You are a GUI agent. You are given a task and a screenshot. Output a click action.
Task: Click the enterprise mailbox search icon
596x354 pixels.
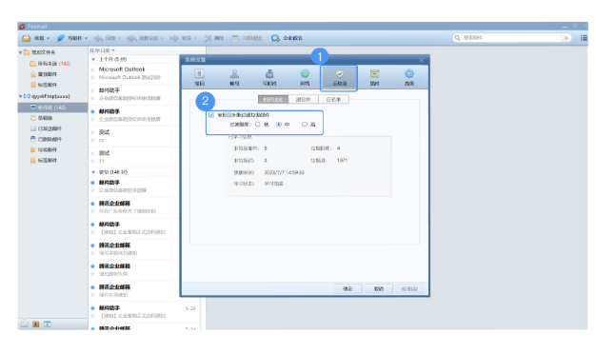click(275, 38)
